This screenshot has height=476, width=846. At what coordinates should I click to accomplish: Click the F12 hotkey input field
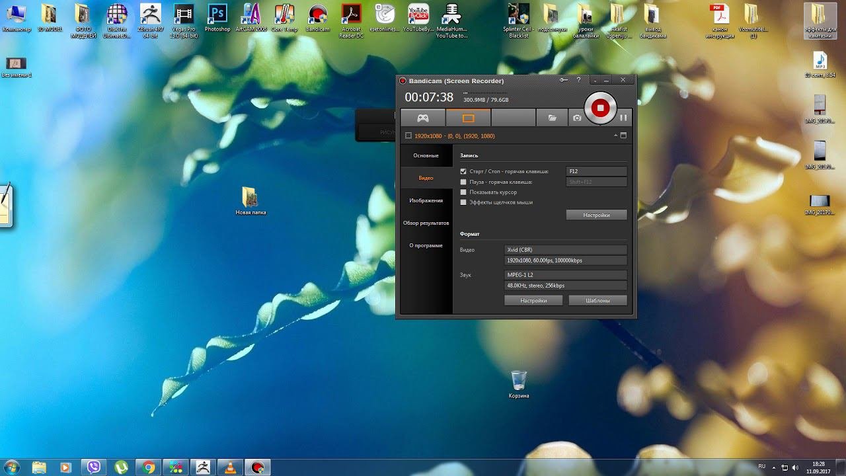pos(596,171)
